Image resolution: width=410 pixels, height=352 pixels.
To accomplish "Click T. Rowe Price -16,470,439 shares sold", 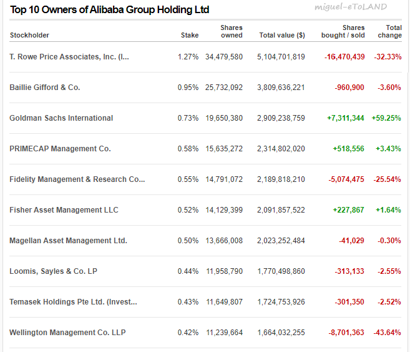I will (x=344, y=57).
